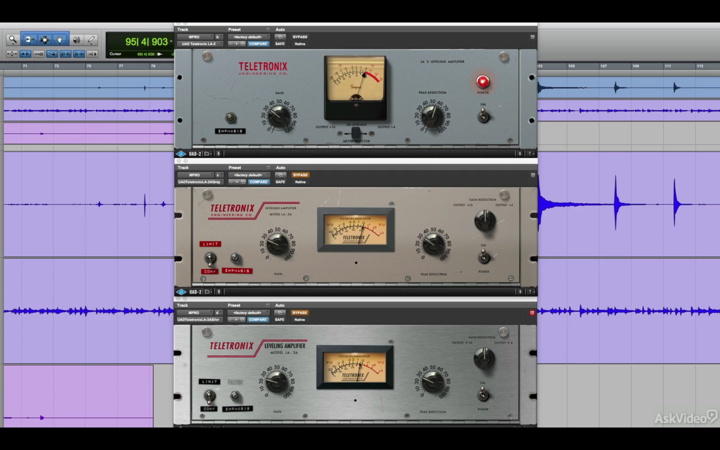The height and width of the screenshot is (450, 720).
Task: Click red target icon on LA-2A Silver window
Action: tap(532, 313)
